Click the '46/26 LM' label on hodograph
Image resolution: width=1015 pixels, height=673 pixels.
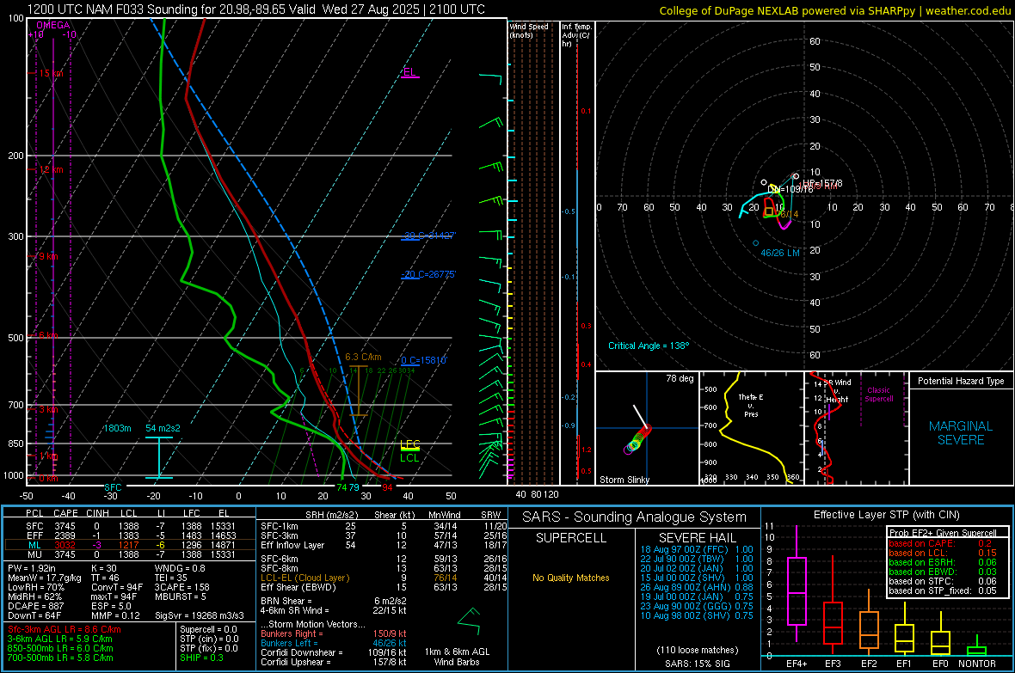click(780, 253)
